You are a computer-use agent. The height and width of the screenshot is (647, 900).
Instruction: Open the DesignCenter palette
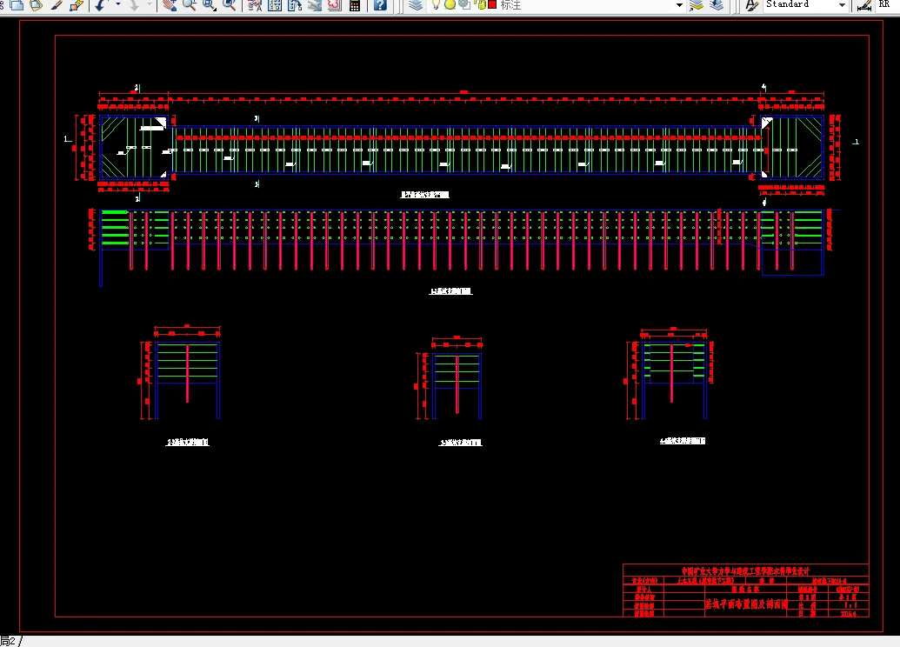coord(275,5)
